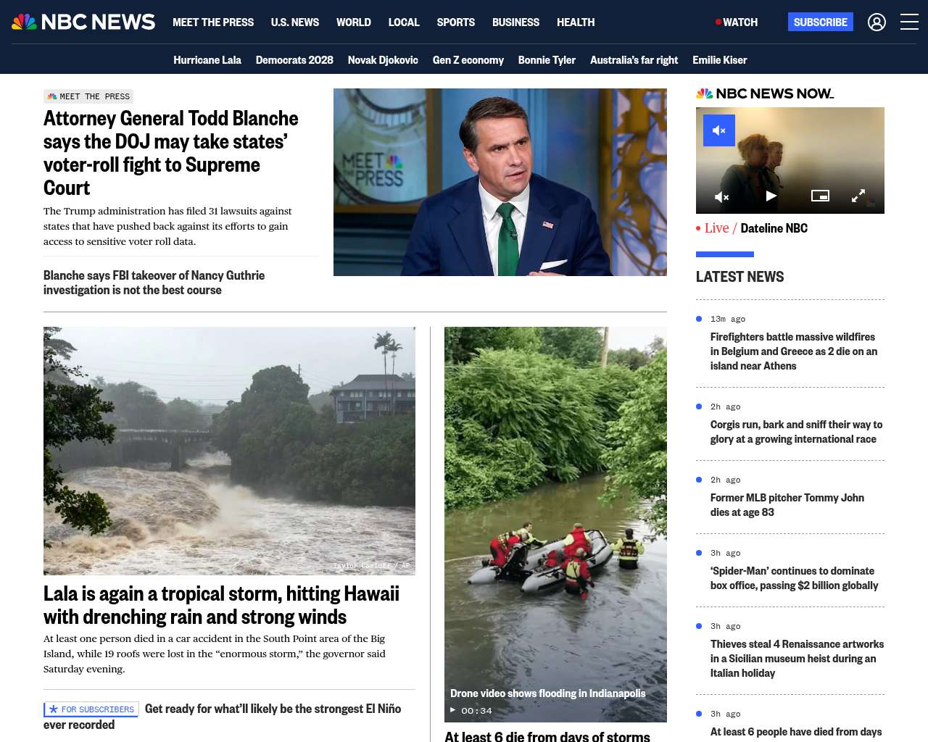Open the Democrats 2028 trending topic

click(x=294, y=60)
